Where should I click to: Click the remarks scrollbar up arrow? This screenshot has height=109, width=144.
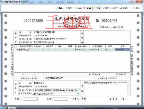[x=128, y=83]
